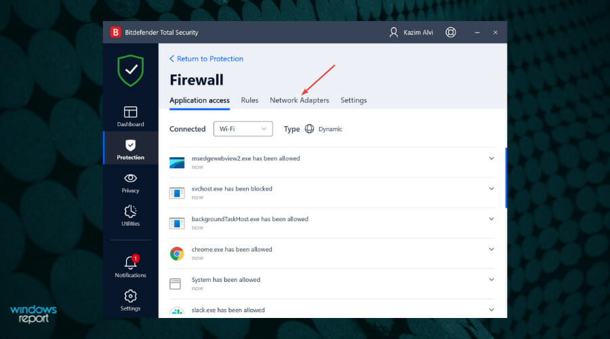The width and height of the screenshot is (610, 339).
Task: Click the Firewall page heading
Action: (197, 80)
